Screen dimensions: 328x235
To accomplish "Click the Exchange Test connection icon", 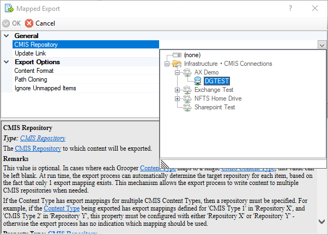I will (187, 90).
